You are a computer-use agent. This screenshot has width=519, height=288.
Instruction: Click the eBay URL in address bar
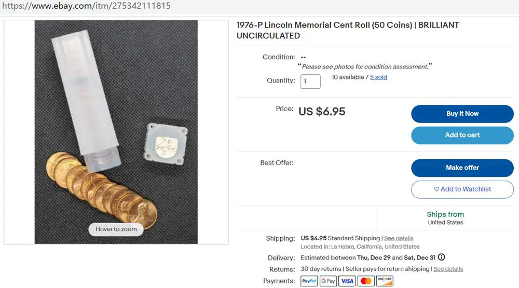87,6
